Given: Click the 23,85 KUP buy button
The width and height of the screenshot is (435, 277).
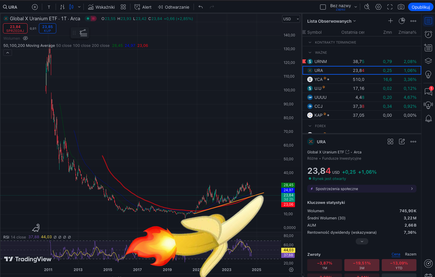Looking at the screenshot, I should click(x=48, y=28).
